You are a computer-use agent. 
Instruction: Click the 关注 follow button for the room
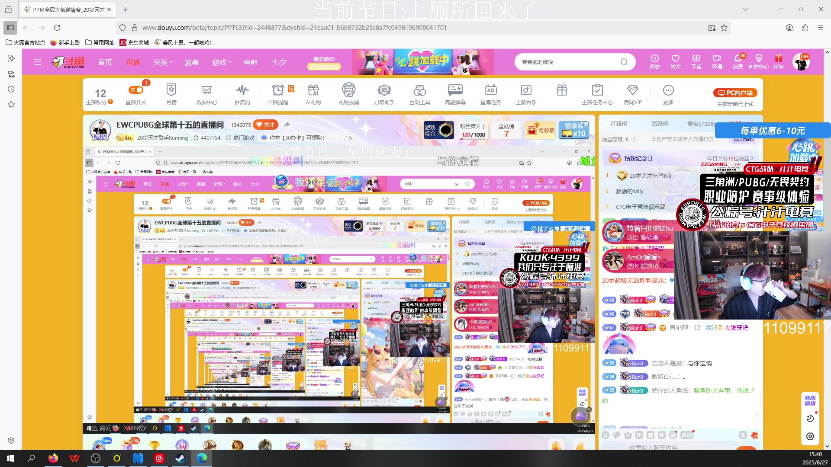[x=266, y=125]
